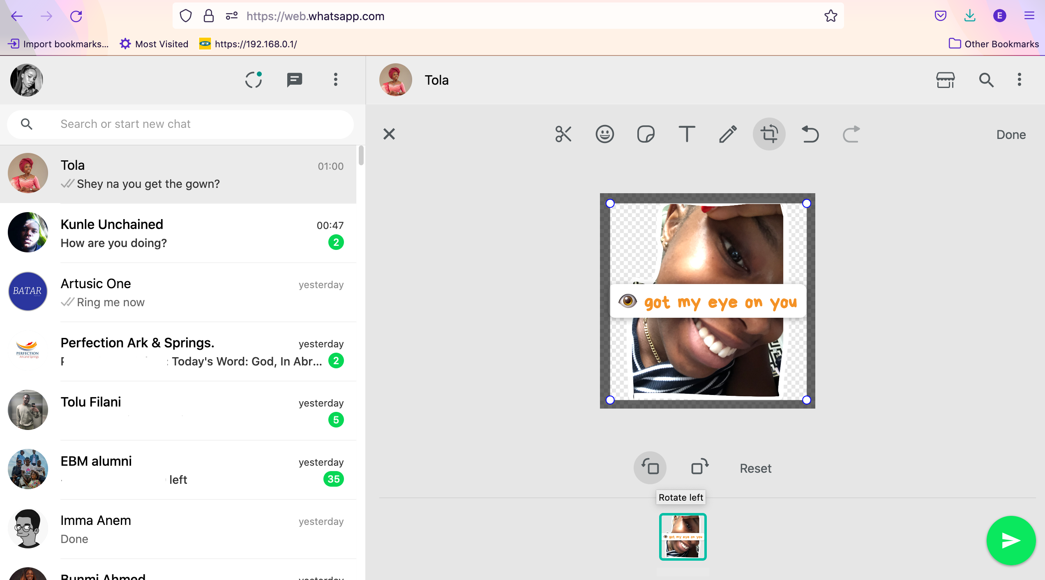Viewport: 1045px width, 580px height.
Task: Add a sticker to image
Action: point(646,134)
